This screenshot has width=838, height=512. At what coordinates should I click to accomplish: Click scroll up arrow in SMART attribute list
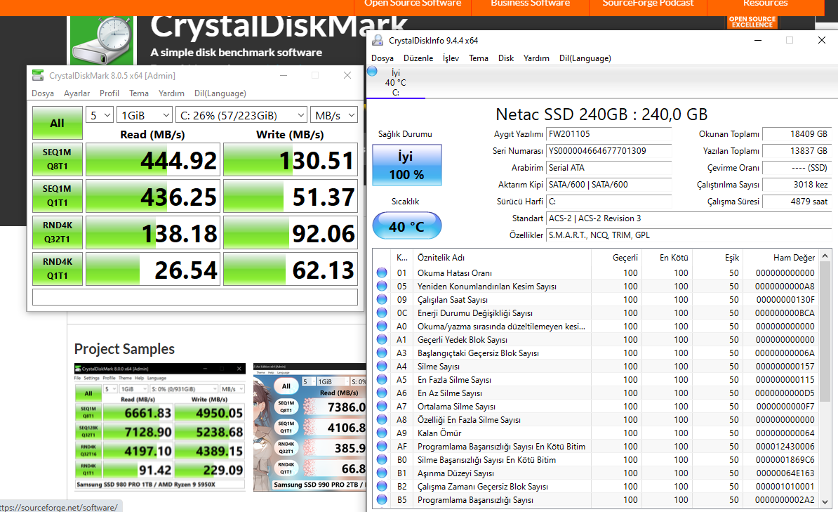(x=825, y=255)
